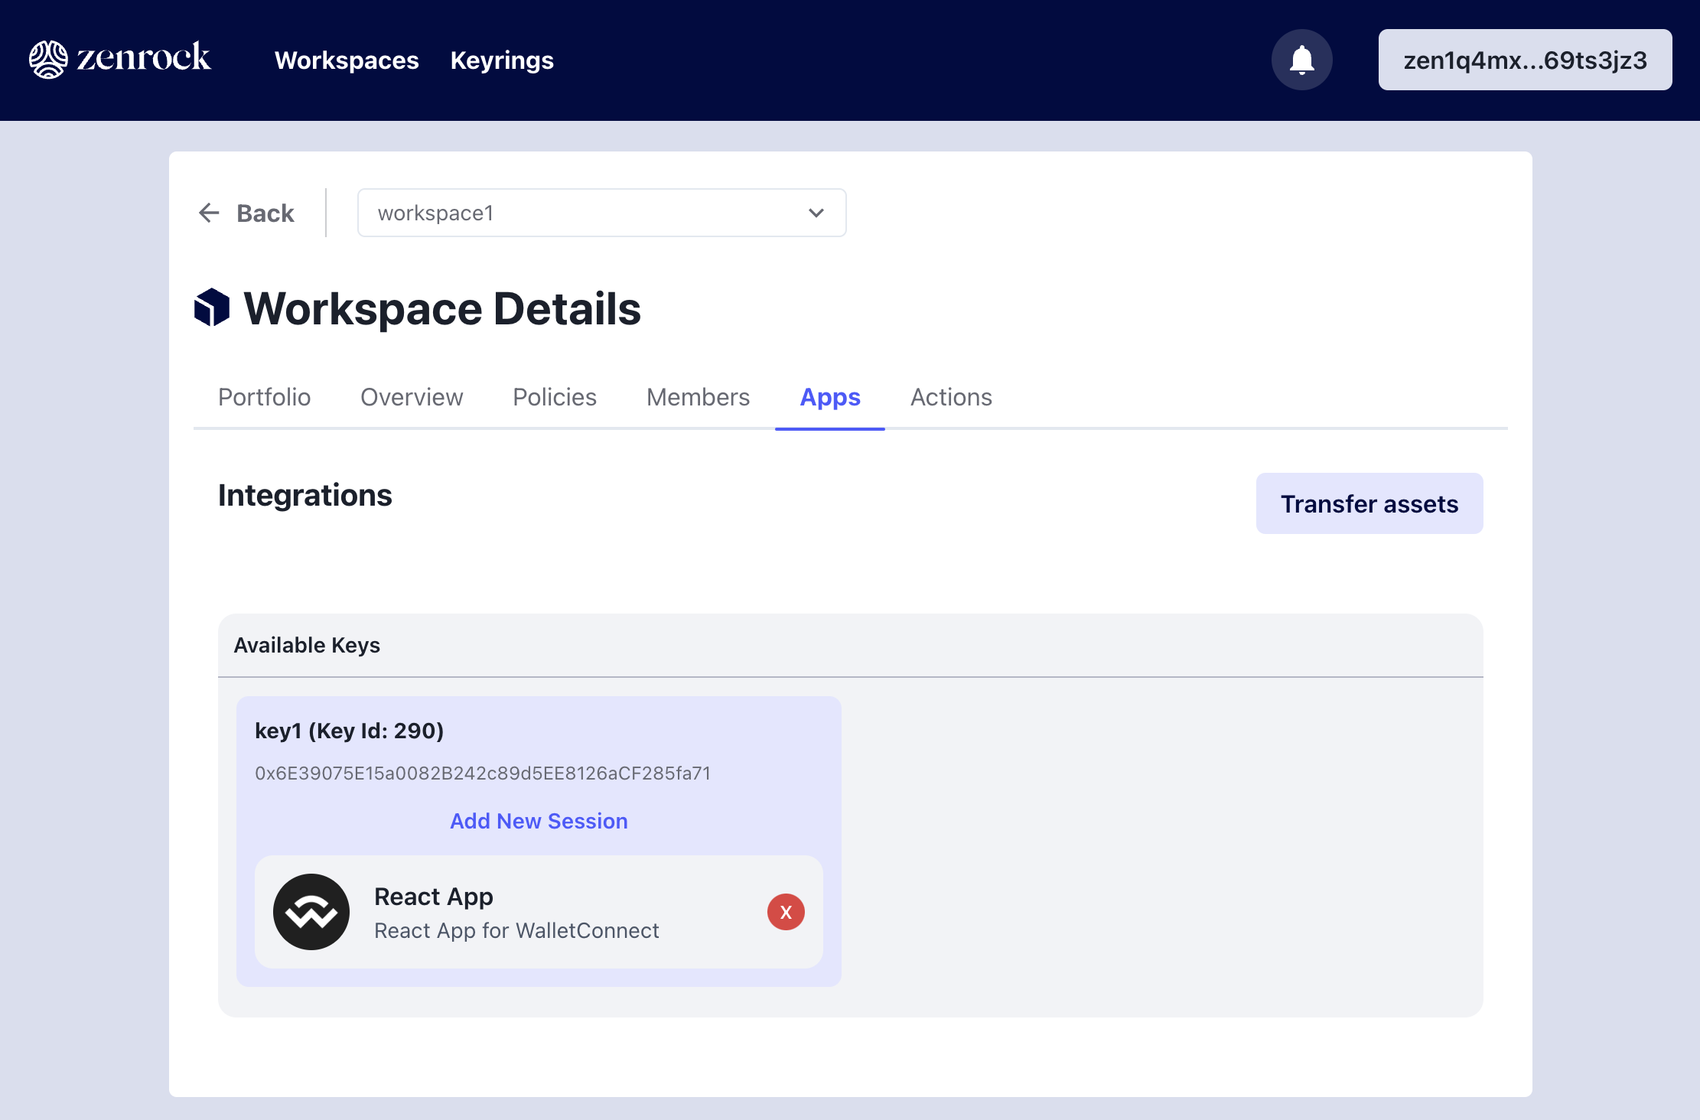This screenshot has width=1700, height=1120.
Task: Click the zenrock logo
Action: click(119, 60)
